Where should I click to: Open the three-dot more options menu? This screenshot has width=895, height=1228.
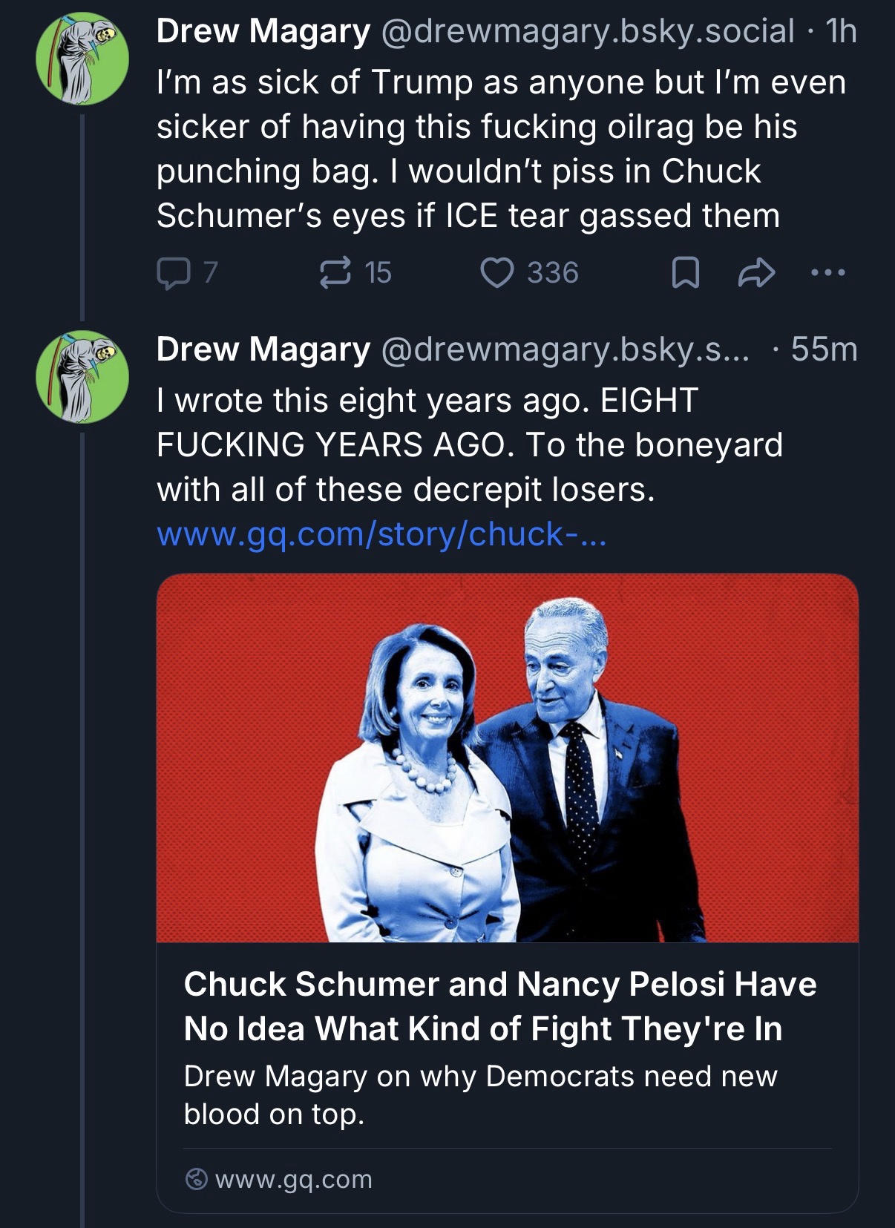click(827, 273)
